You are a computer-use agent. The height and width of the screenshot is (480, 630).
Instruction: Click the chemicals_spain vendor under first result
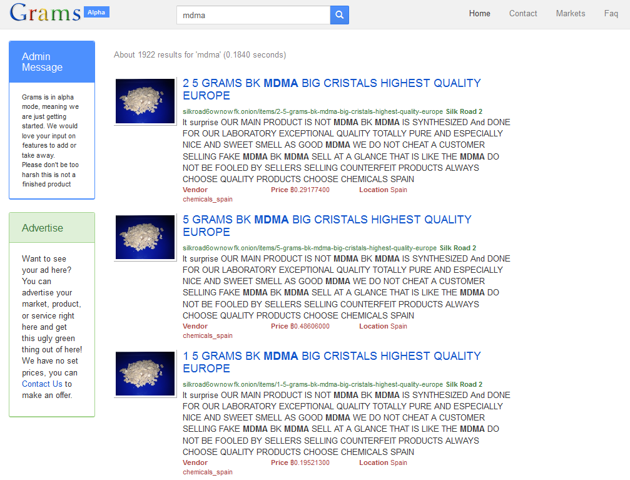pos(207,200)
